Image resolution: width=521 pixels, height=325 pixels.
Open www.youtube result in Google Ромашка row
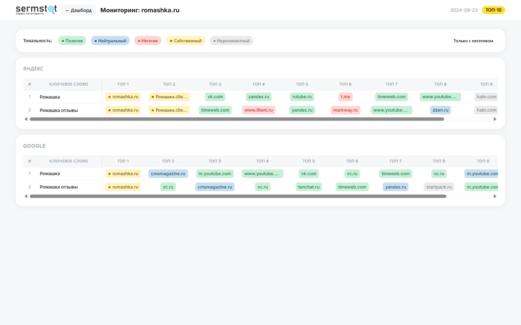pos(263,174)
